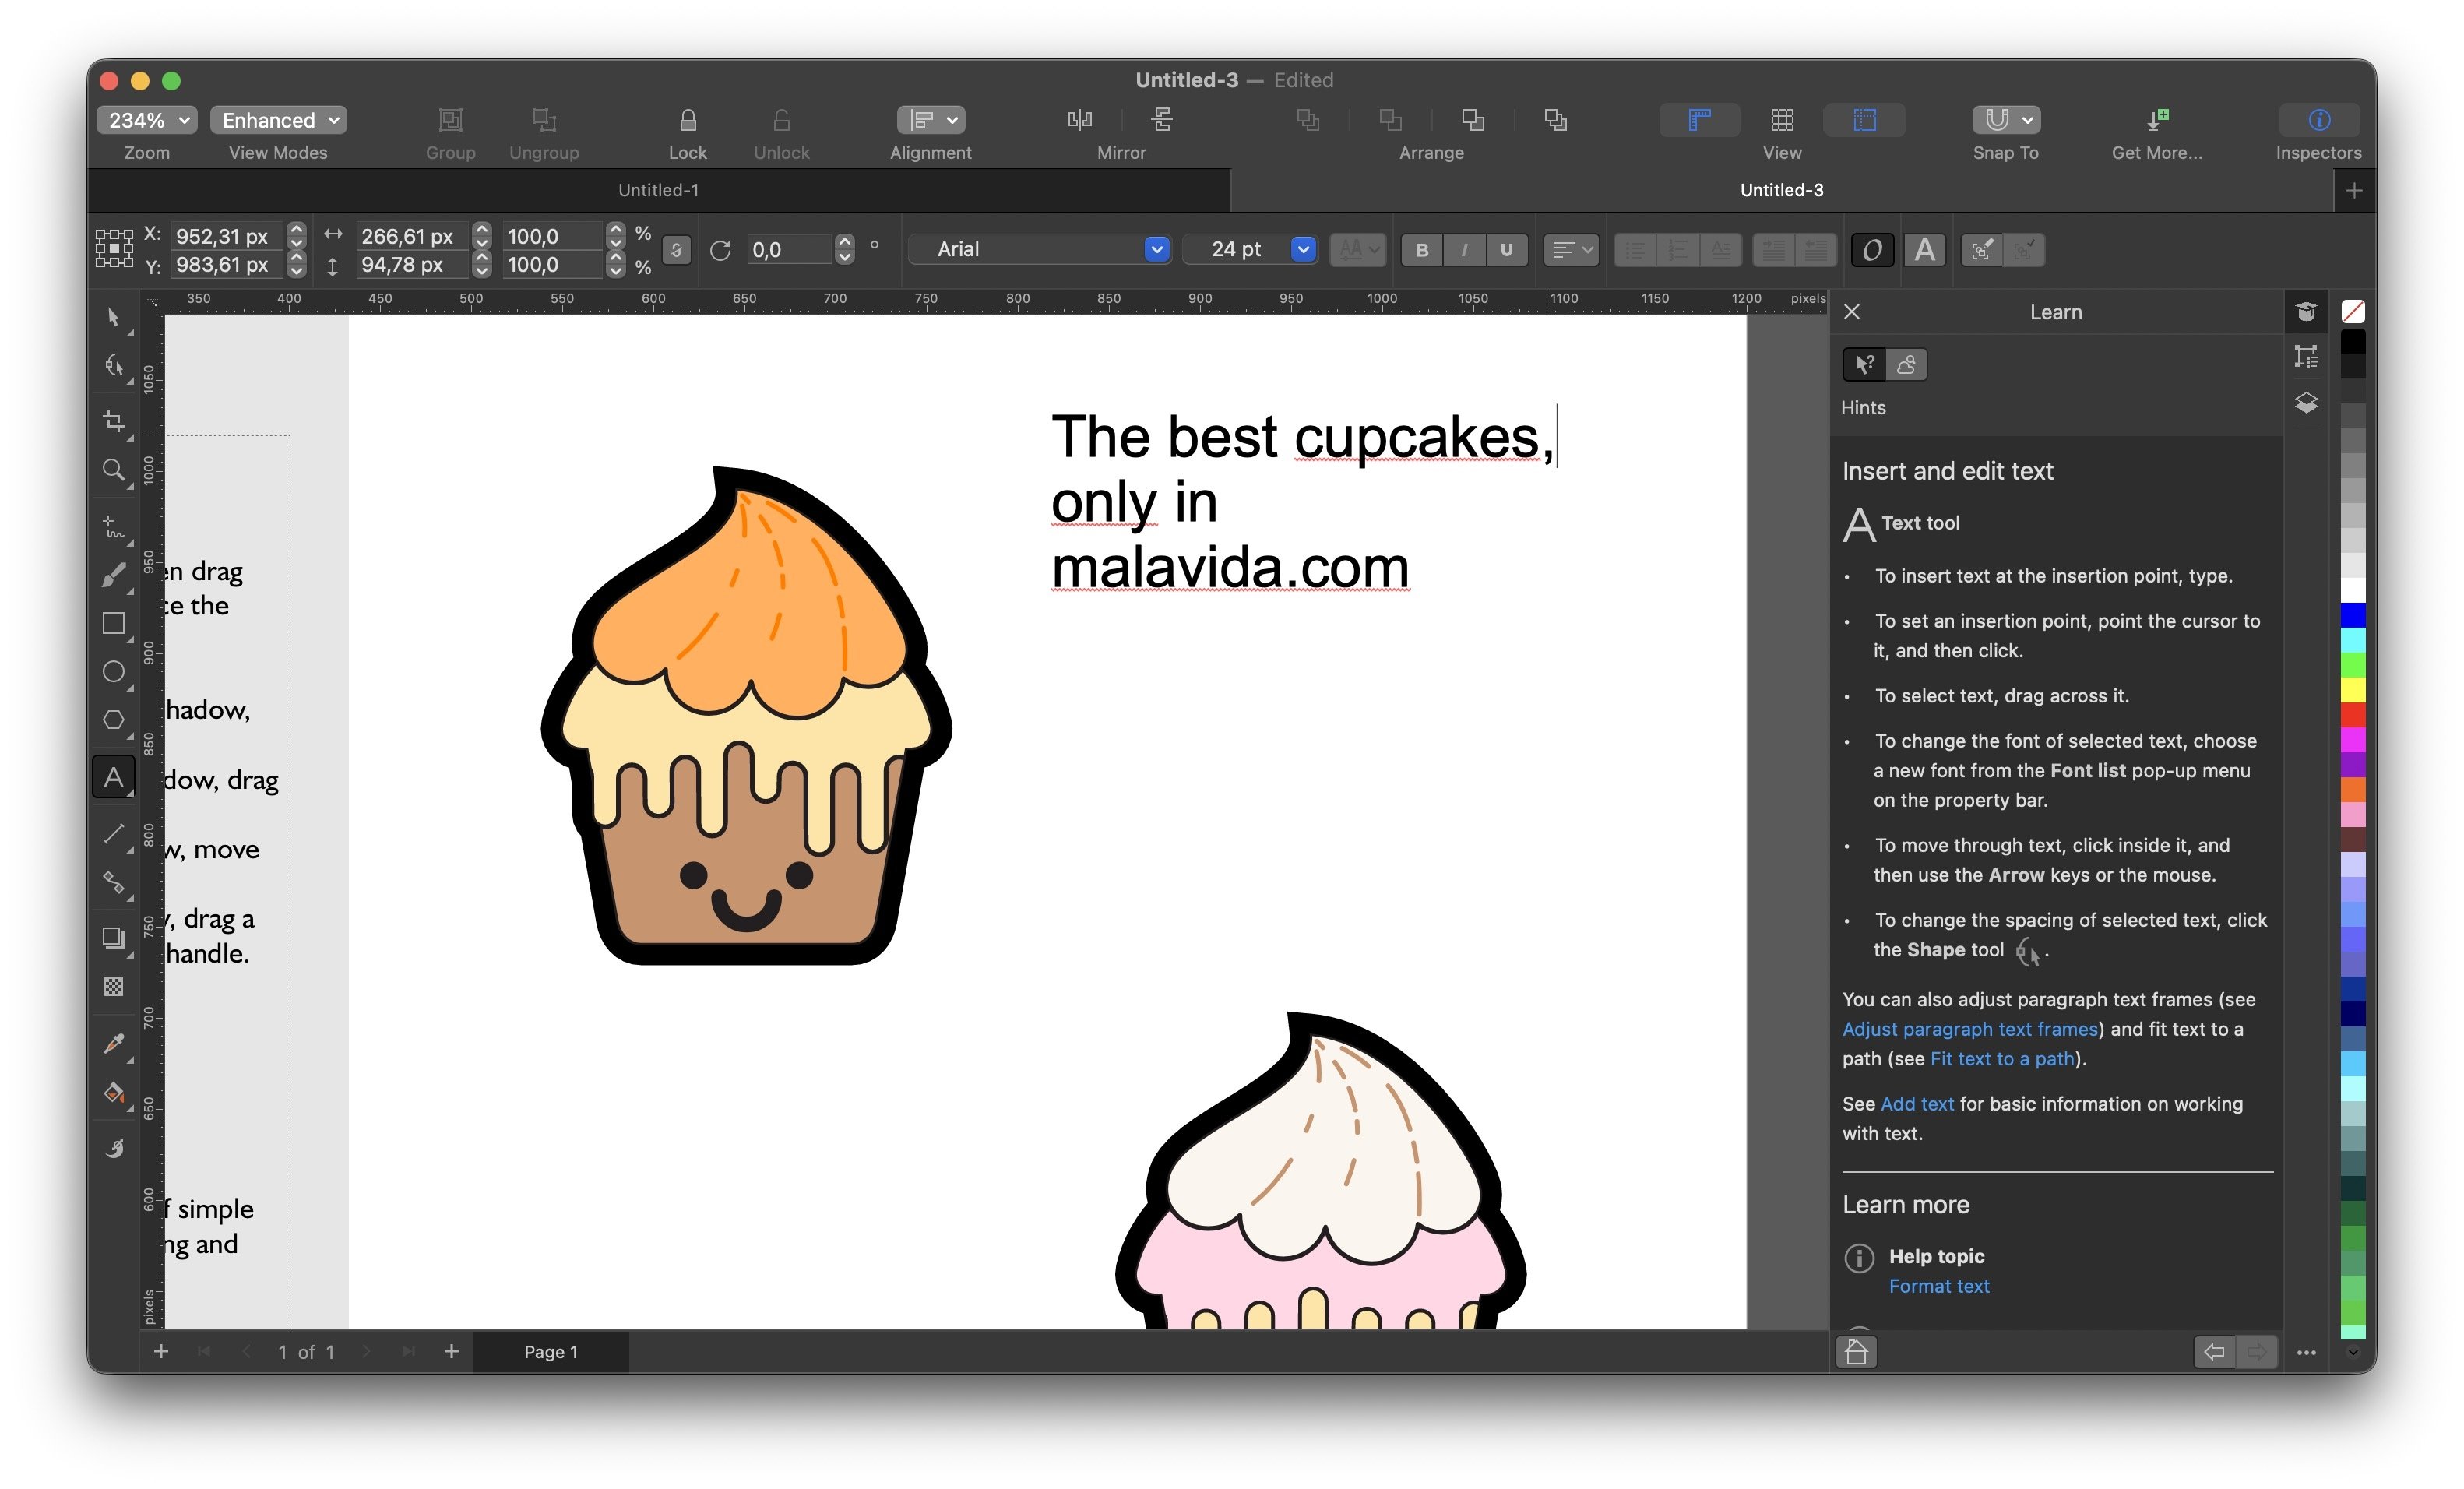2464x1489 pixels.
Task: Select the Eyedropper tool
Action: 114,1043
